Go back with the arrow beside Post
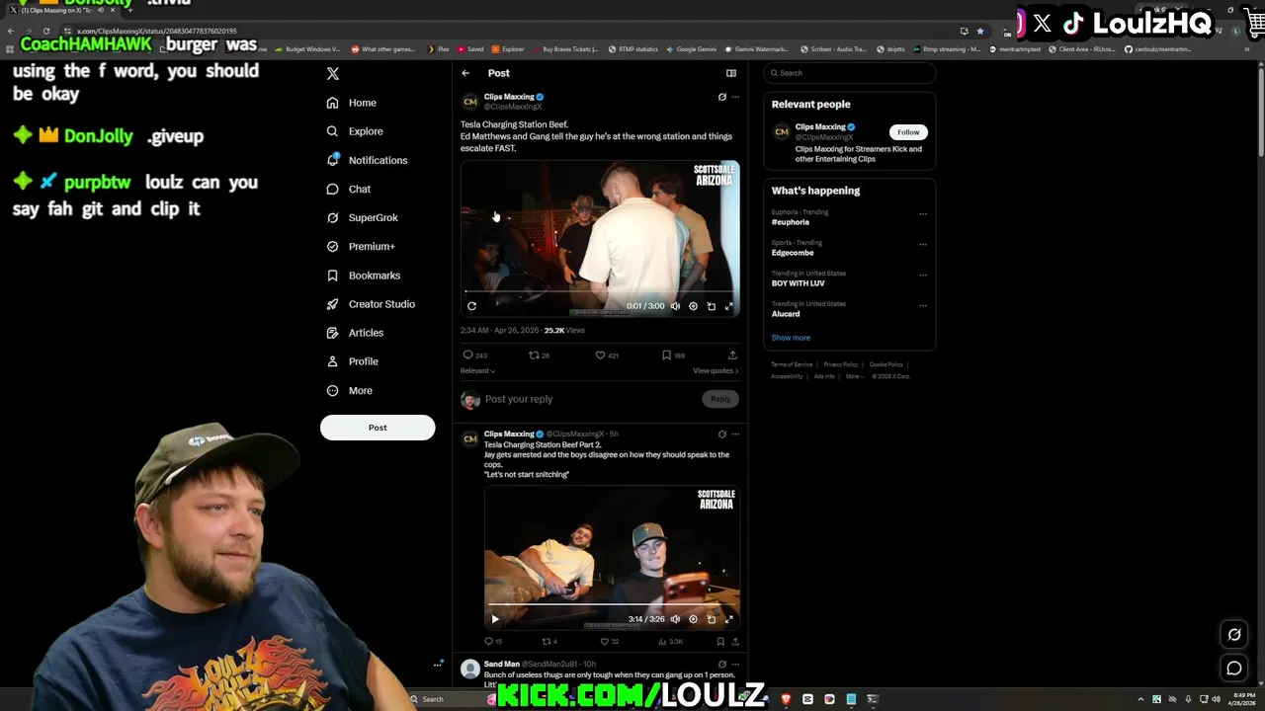 [465, 73]
